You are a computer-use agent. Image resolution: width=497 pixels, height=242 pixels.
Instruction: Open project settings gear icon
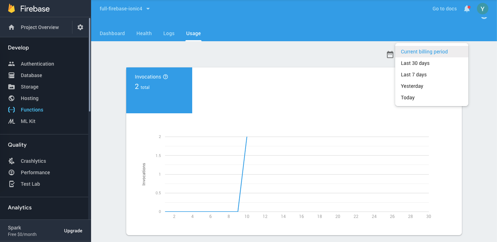click(80, 27)
